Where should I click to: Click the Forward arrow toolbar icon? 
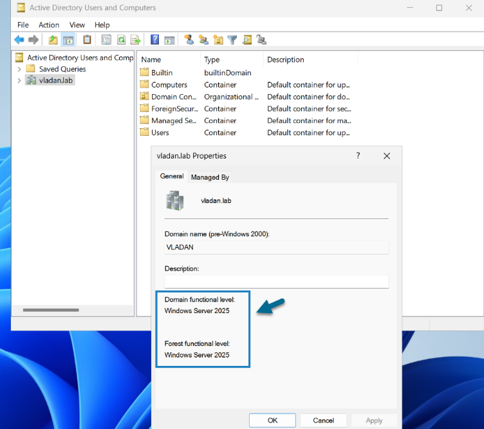pos(33,39)
